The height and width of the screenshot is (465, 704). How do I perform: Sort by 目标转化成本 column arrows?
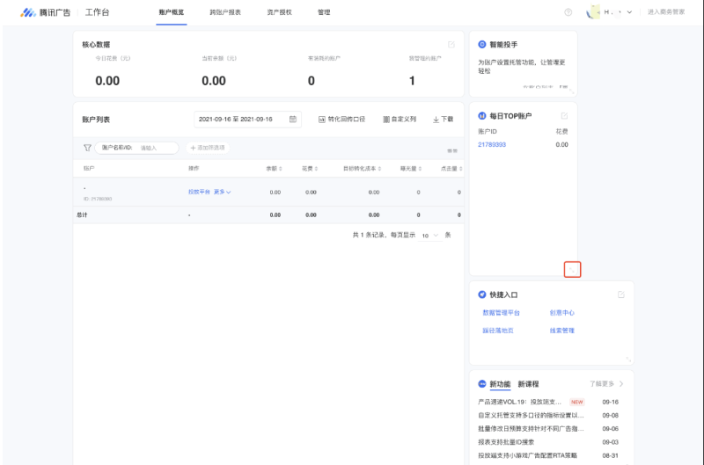point(379,169)
